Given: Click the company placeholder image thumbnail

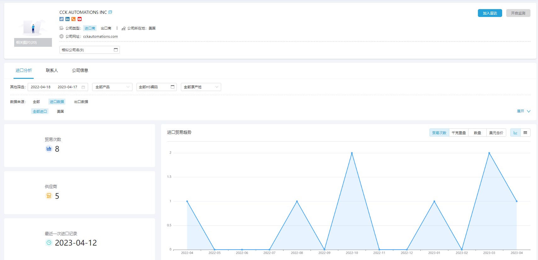Looking at the screenshot, I should click(33, 28).
